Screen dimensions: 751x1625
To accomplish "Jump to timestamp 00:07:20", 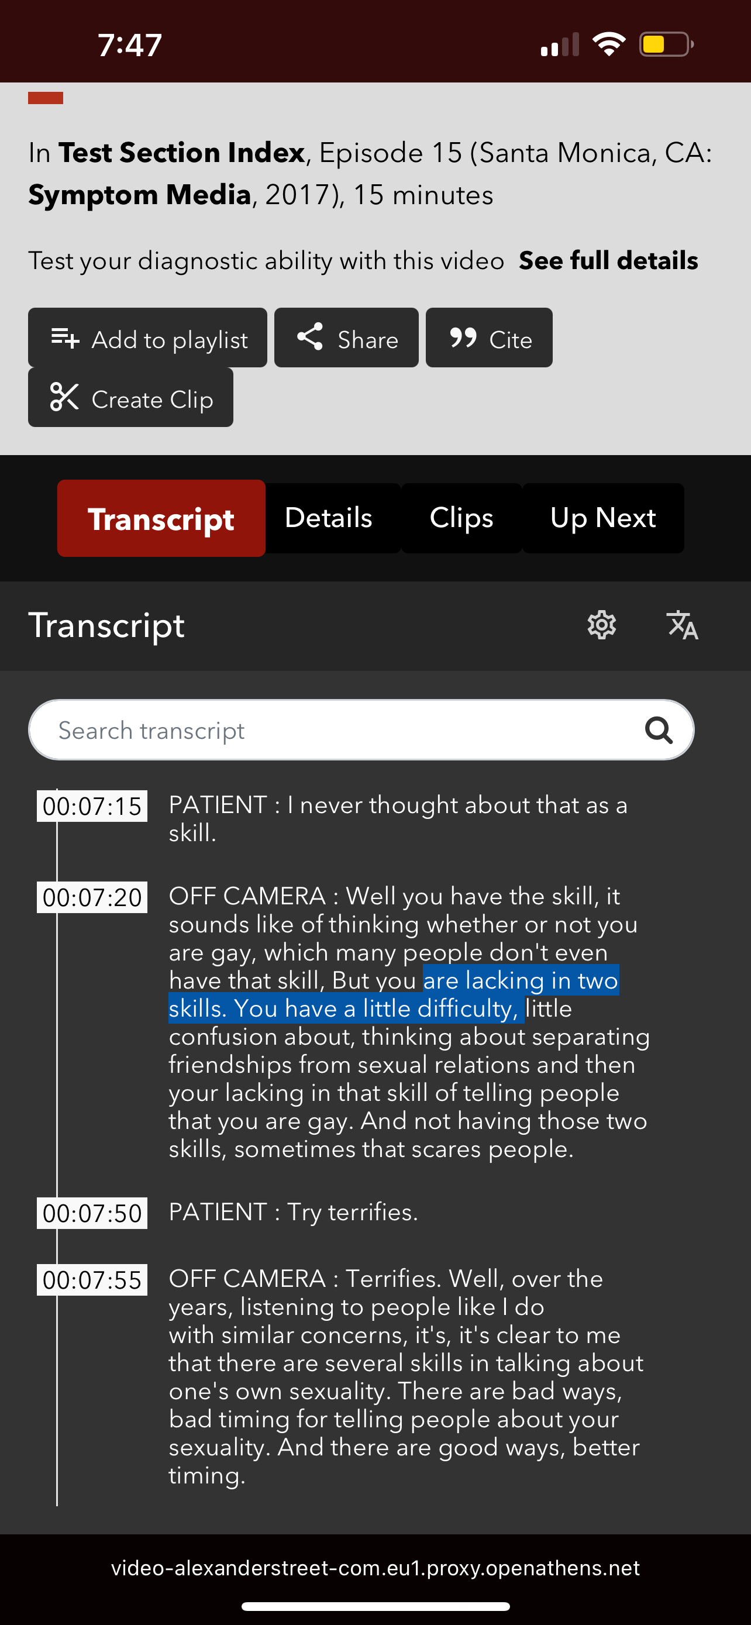I will [92, 897].
